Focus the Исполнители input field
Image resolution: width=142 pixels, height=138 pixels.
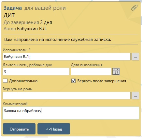66,56
